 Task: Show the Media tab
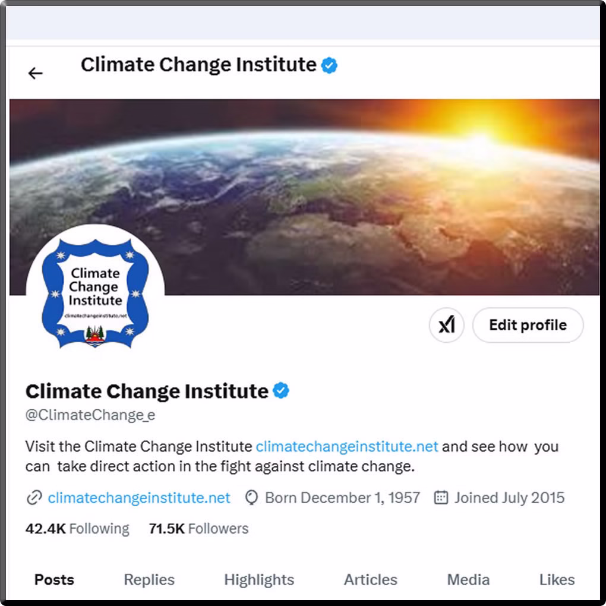468,580
